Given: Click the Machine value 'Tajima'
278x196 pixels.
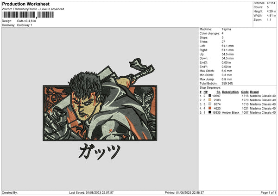Looking at the screenshot, I should [226, 29].
